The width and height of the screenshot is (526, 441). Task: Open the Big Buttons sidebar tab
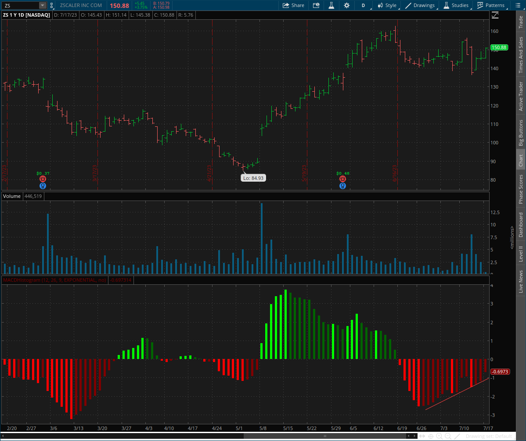pos(521,133)
